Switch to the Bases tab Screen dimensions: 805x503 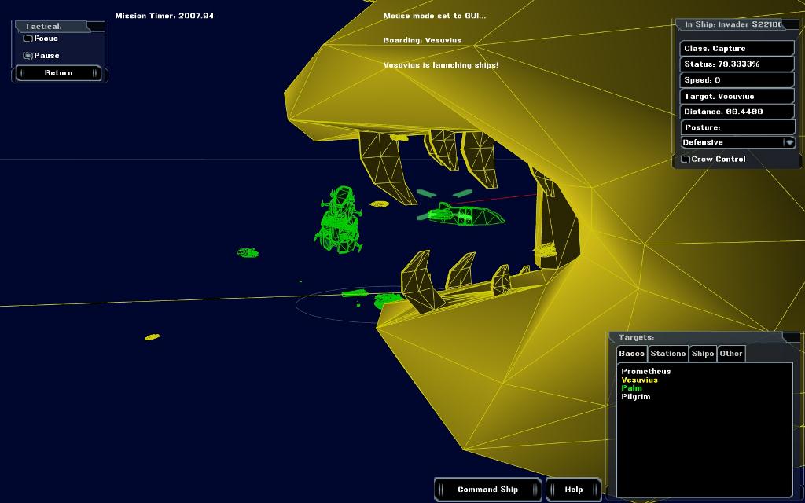pyautogui.click(x=631, y=354)
